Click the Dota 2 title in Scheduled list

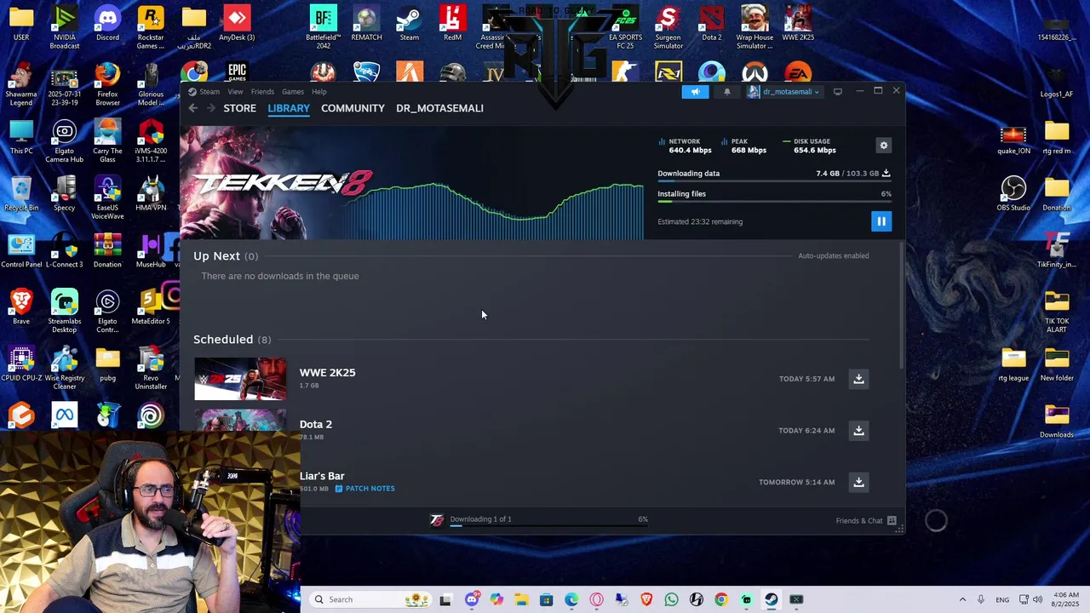316,424
